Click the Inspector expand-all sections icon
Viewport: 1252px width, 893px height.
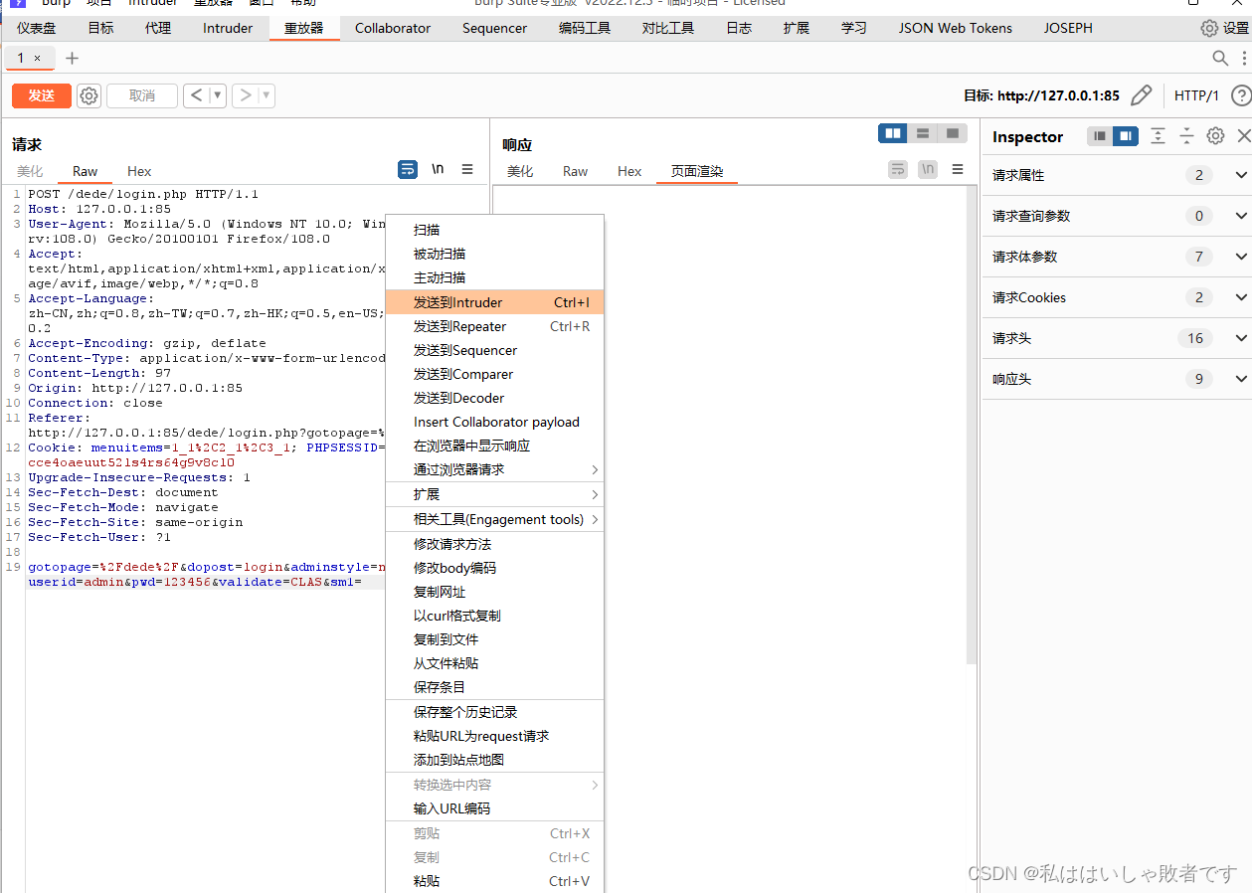click(1158, 136)
